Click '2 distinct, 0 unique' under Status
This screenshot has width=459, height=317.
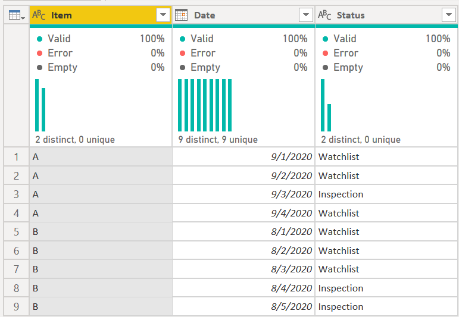(361, 140)
